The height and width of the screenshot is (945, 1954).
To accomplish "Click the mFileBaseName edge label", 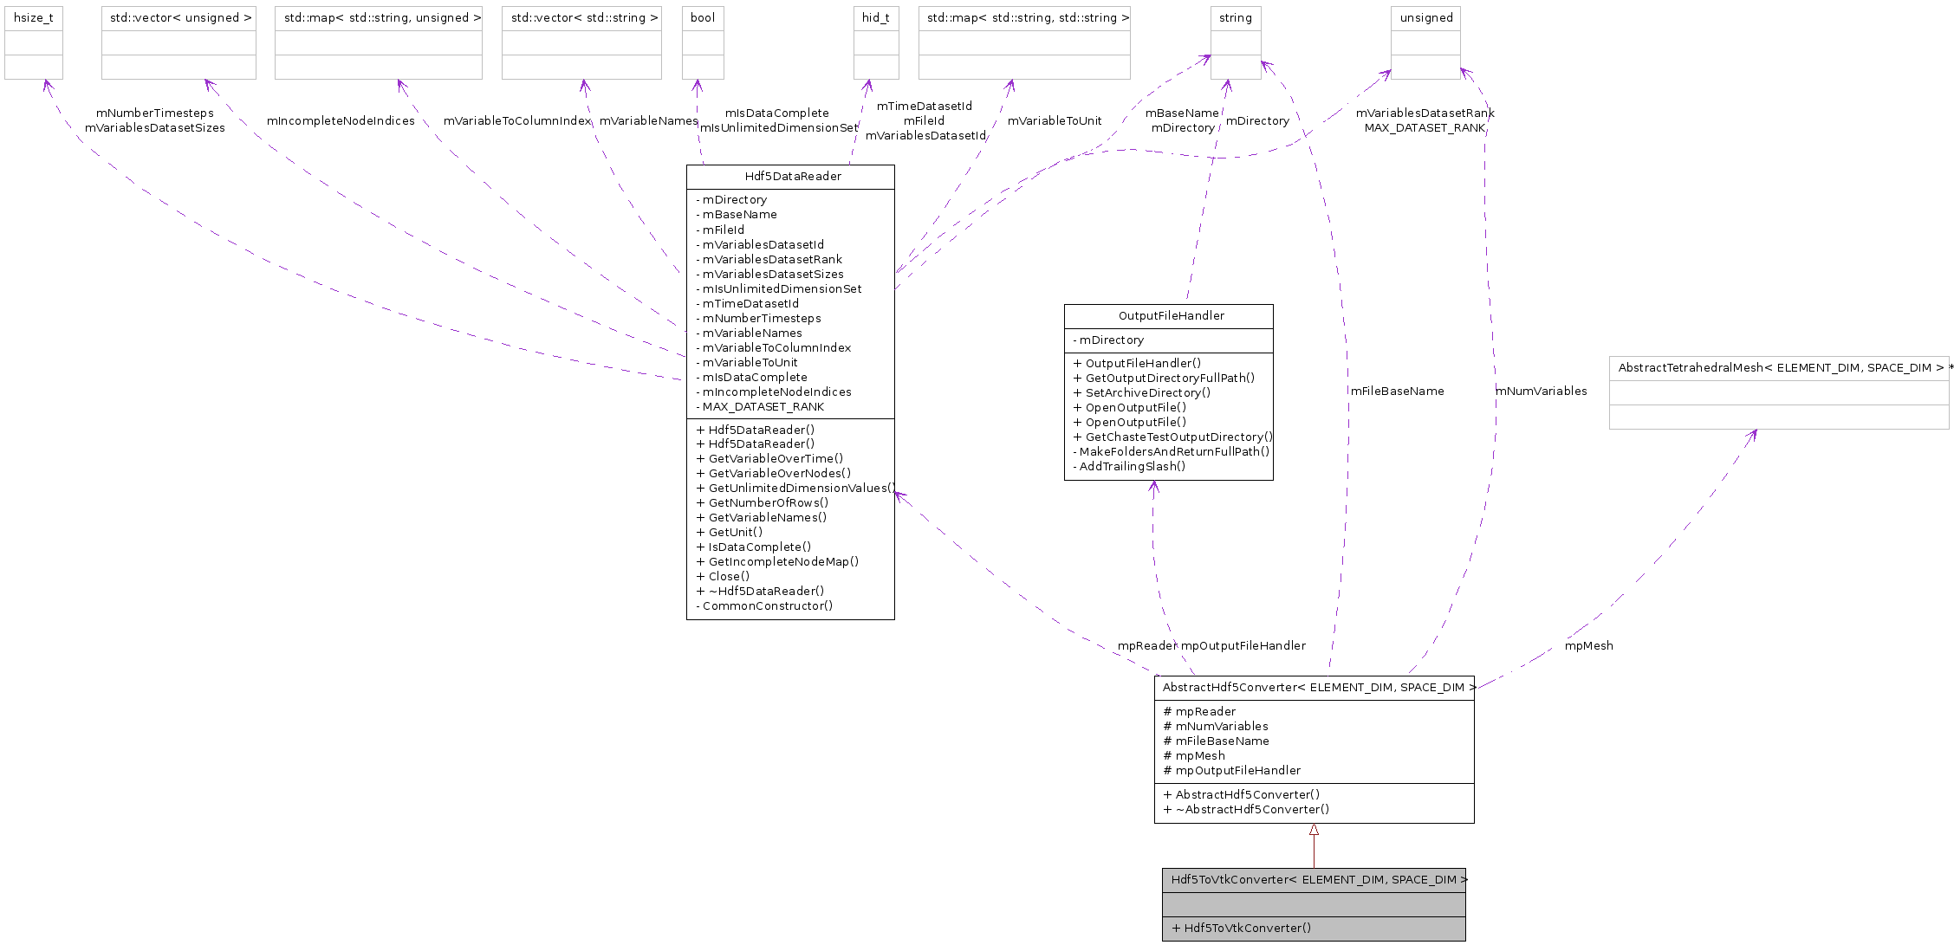I will tap(1397, 392).
